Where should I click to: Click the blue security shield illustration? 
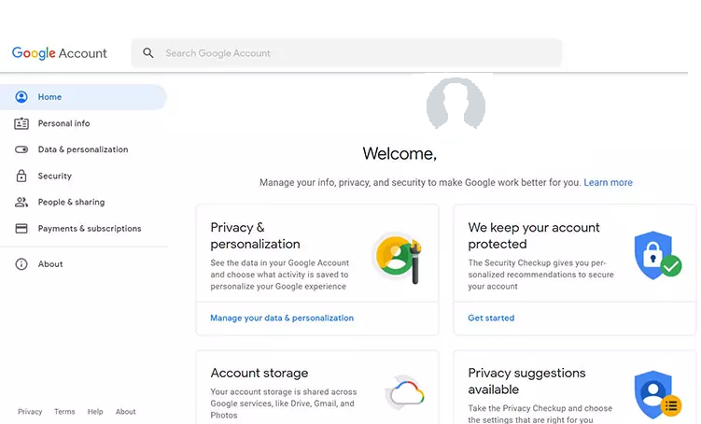(658, 255)
